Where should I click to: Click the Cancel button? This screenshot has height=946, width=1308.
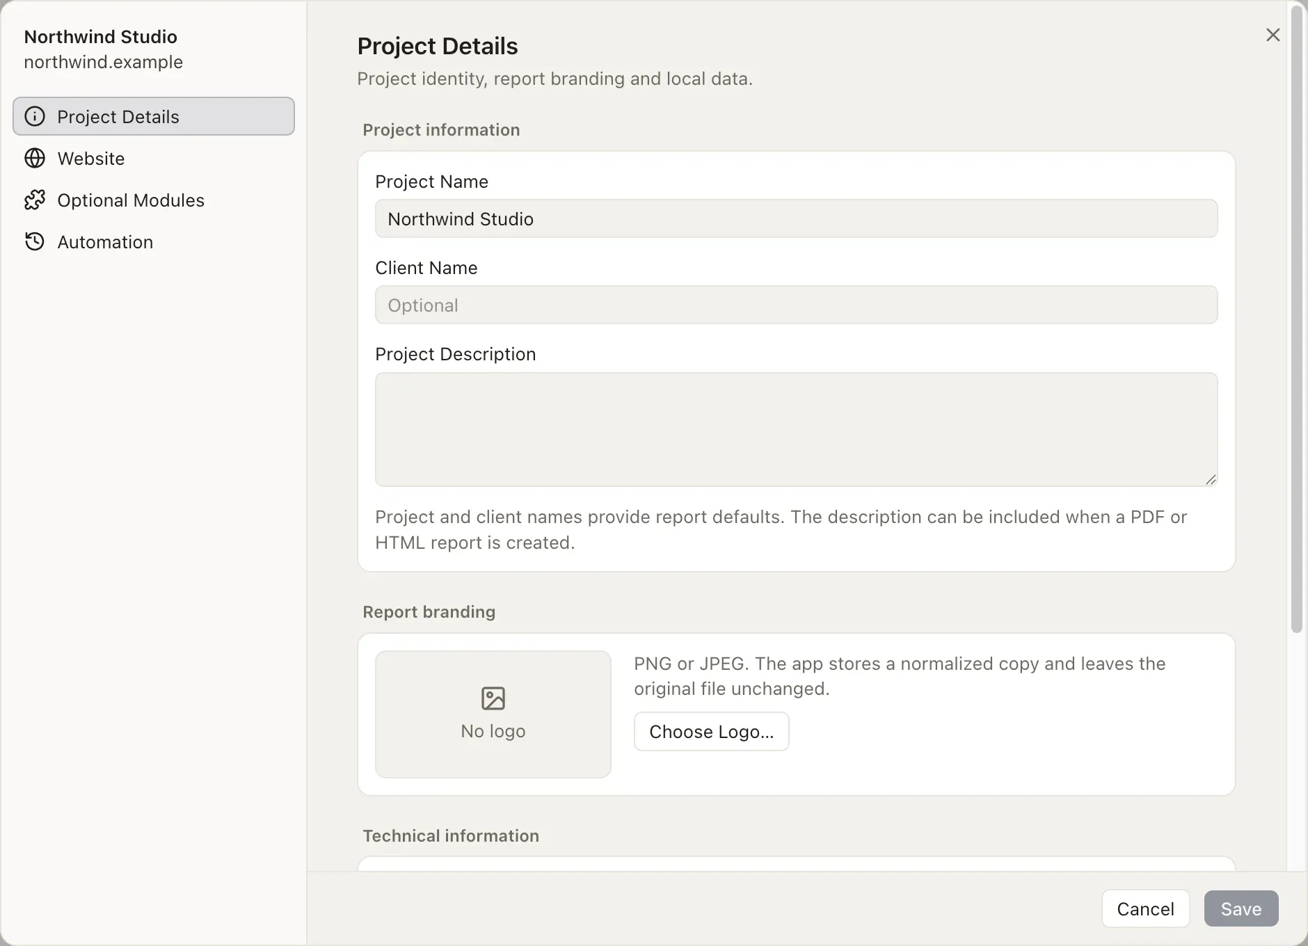click(x=1145, y=908)
